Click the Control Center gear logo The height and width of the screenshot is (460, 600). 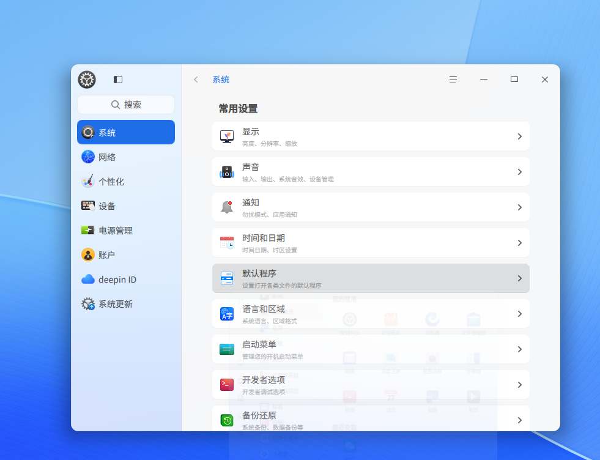click(x=87, y=80)
